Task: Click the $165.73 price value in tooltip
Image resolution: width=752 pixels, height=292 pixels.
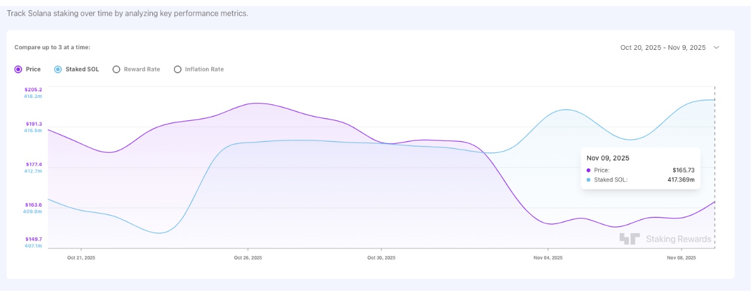Action: point(683,171)
